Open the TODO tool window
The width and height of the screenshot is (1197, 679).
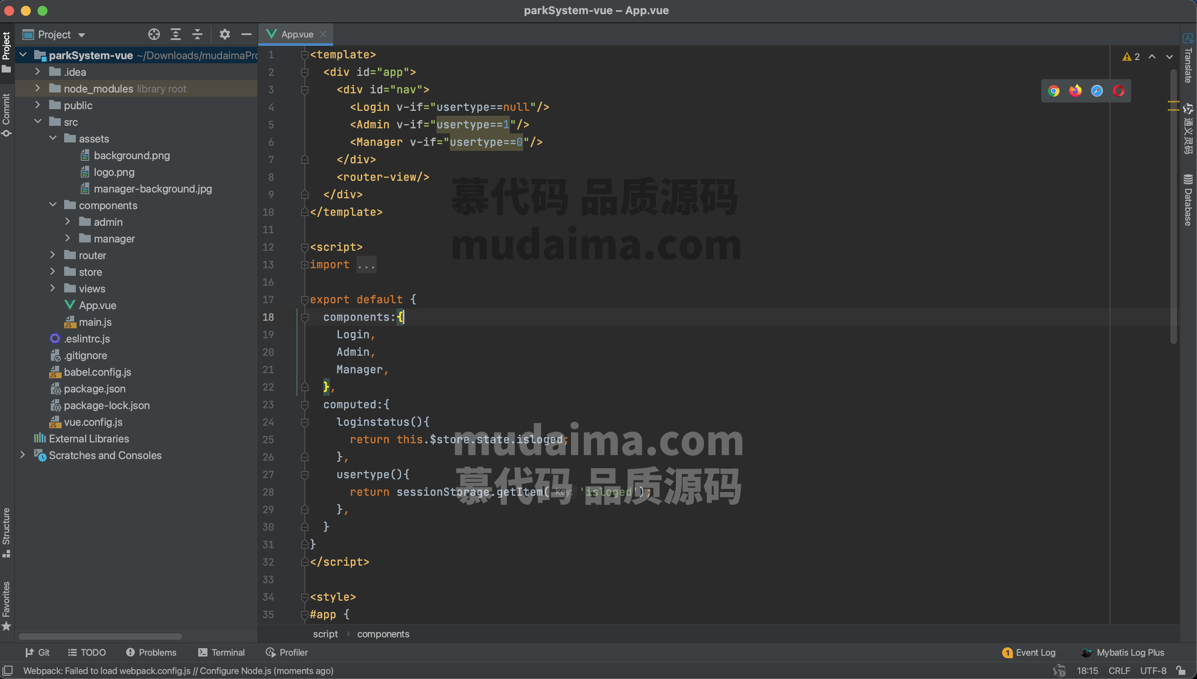tap(87, 652)
